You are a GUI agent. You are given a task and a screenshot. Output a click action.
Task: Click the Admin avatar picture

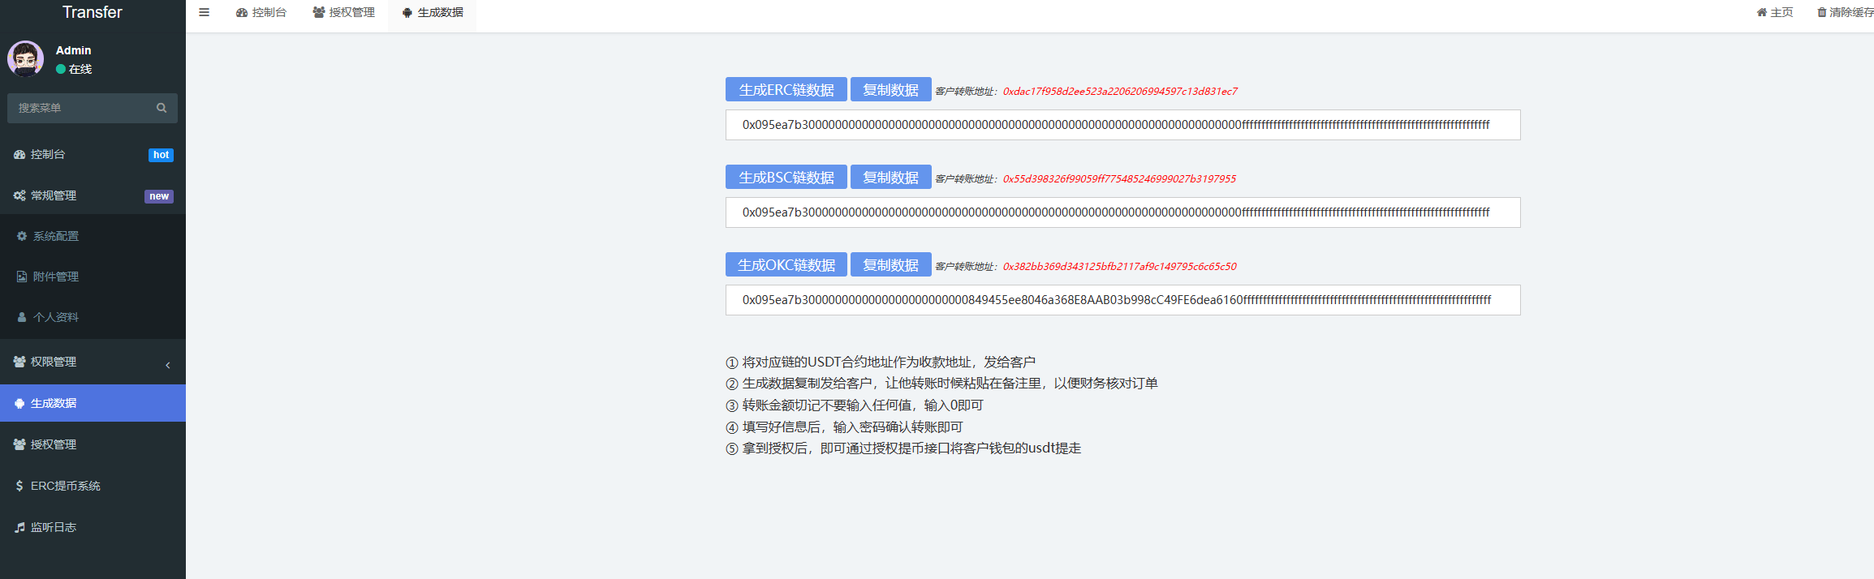click(25, 59)
